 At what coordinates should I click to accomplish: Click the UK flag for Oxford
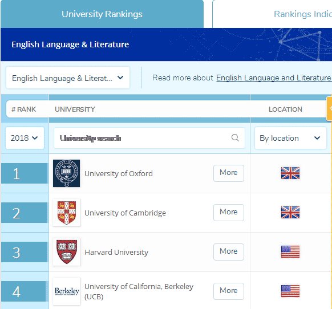pyautogui.click(x=290, y=173)
